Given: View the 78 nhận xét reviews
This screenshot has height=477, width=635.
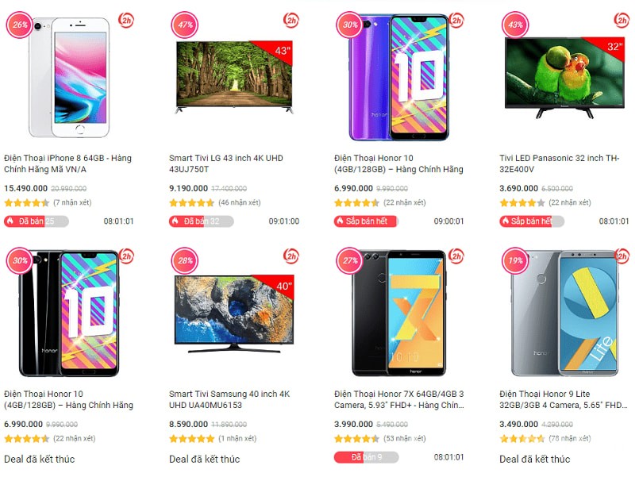Looking at the screenshot, I should (570, 438).
